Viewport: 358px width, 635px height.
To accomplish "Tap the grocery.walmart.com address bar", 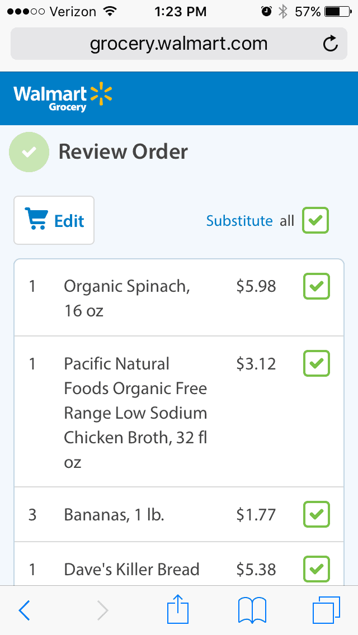I will click(179, 44).
